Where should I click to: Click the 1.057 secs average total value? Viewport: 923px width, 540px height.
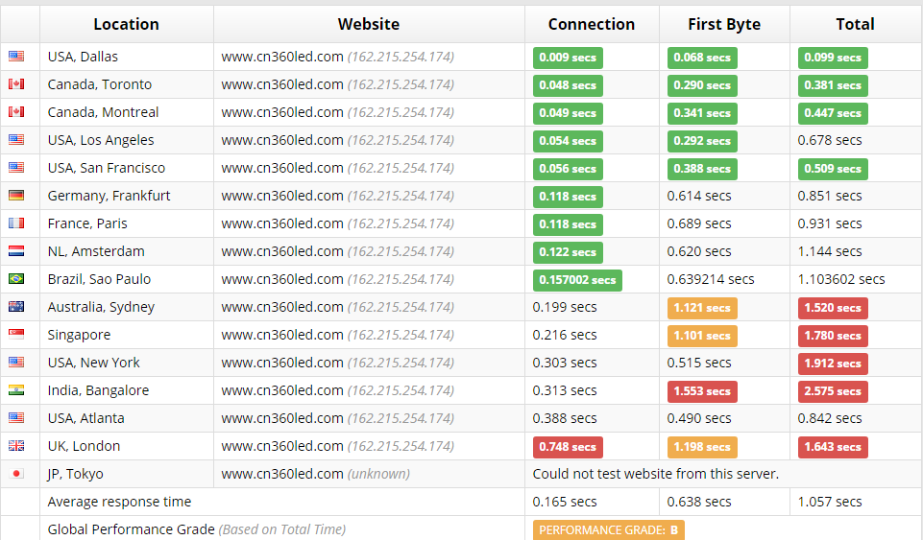830,502
